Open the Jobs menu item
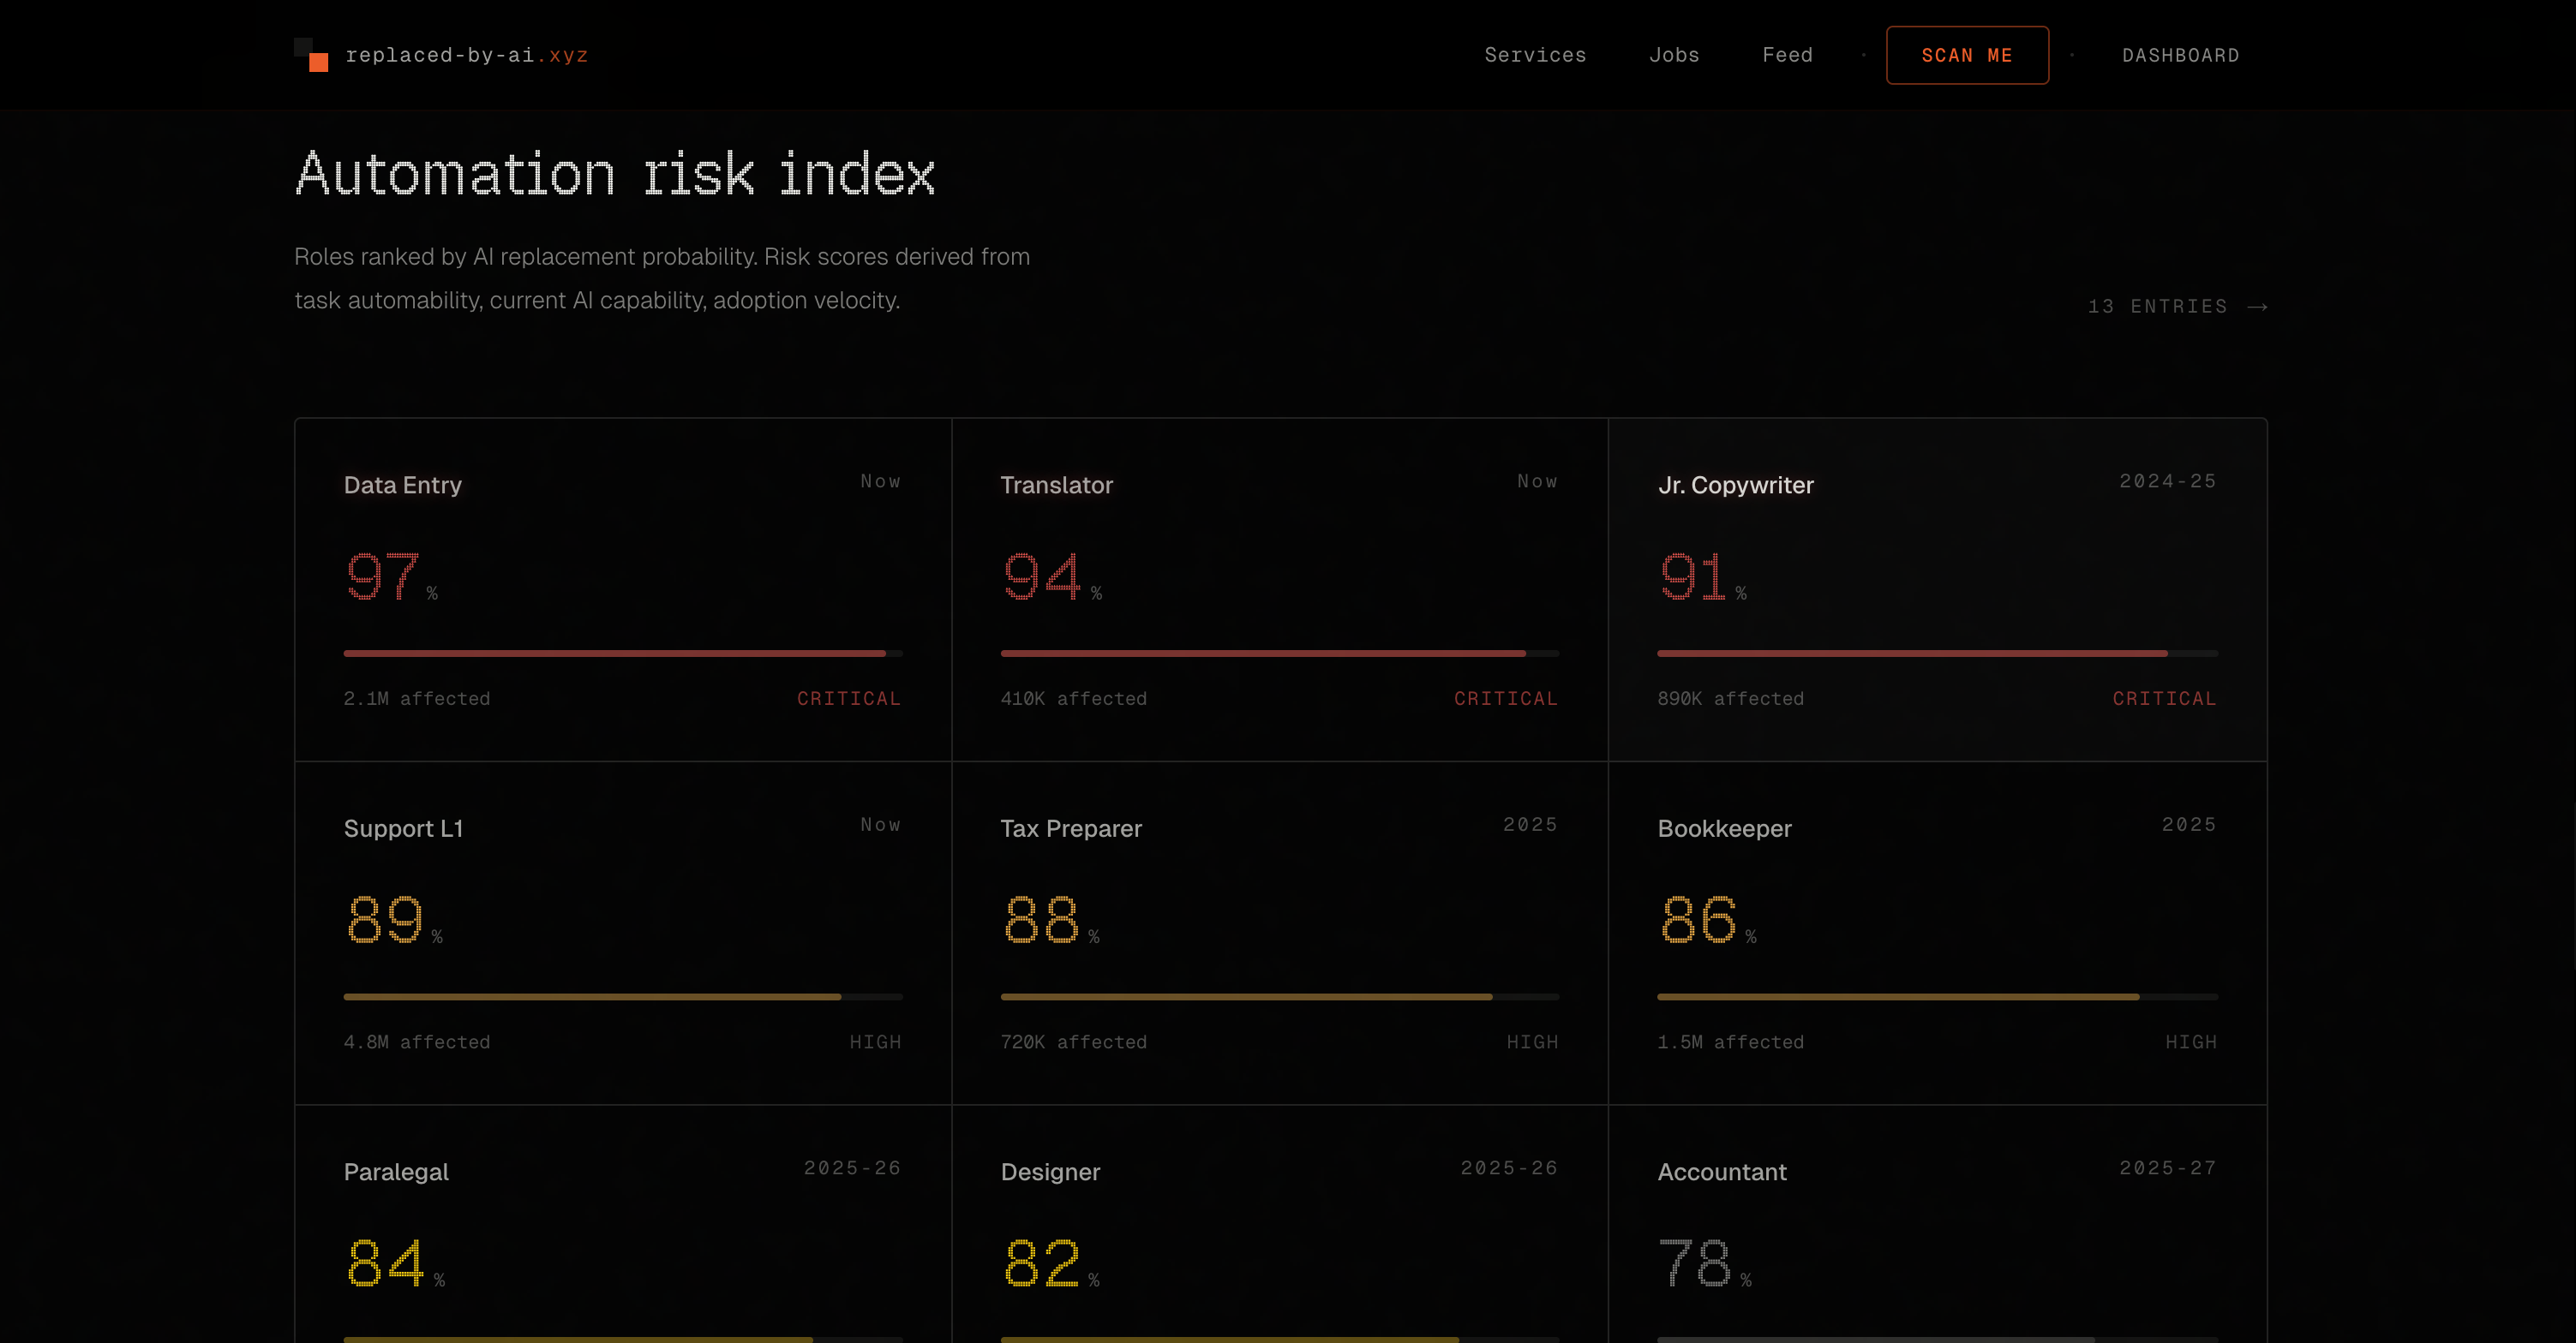Viewport: 2576px width, 1343px height. (x=1674, y=55)
